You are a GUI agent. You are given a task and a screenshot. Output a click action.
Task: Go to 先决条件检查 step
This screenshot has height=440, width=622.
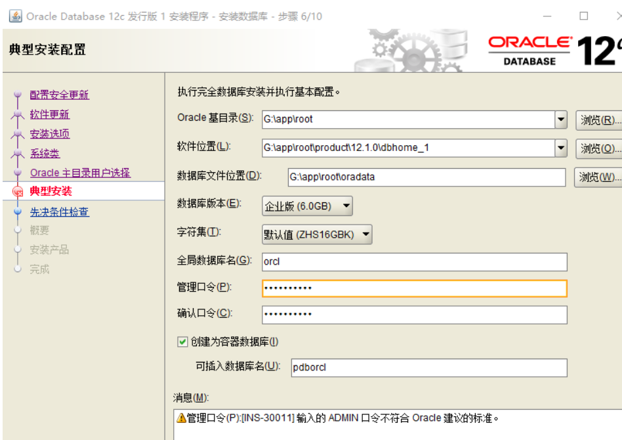[60, 211]
